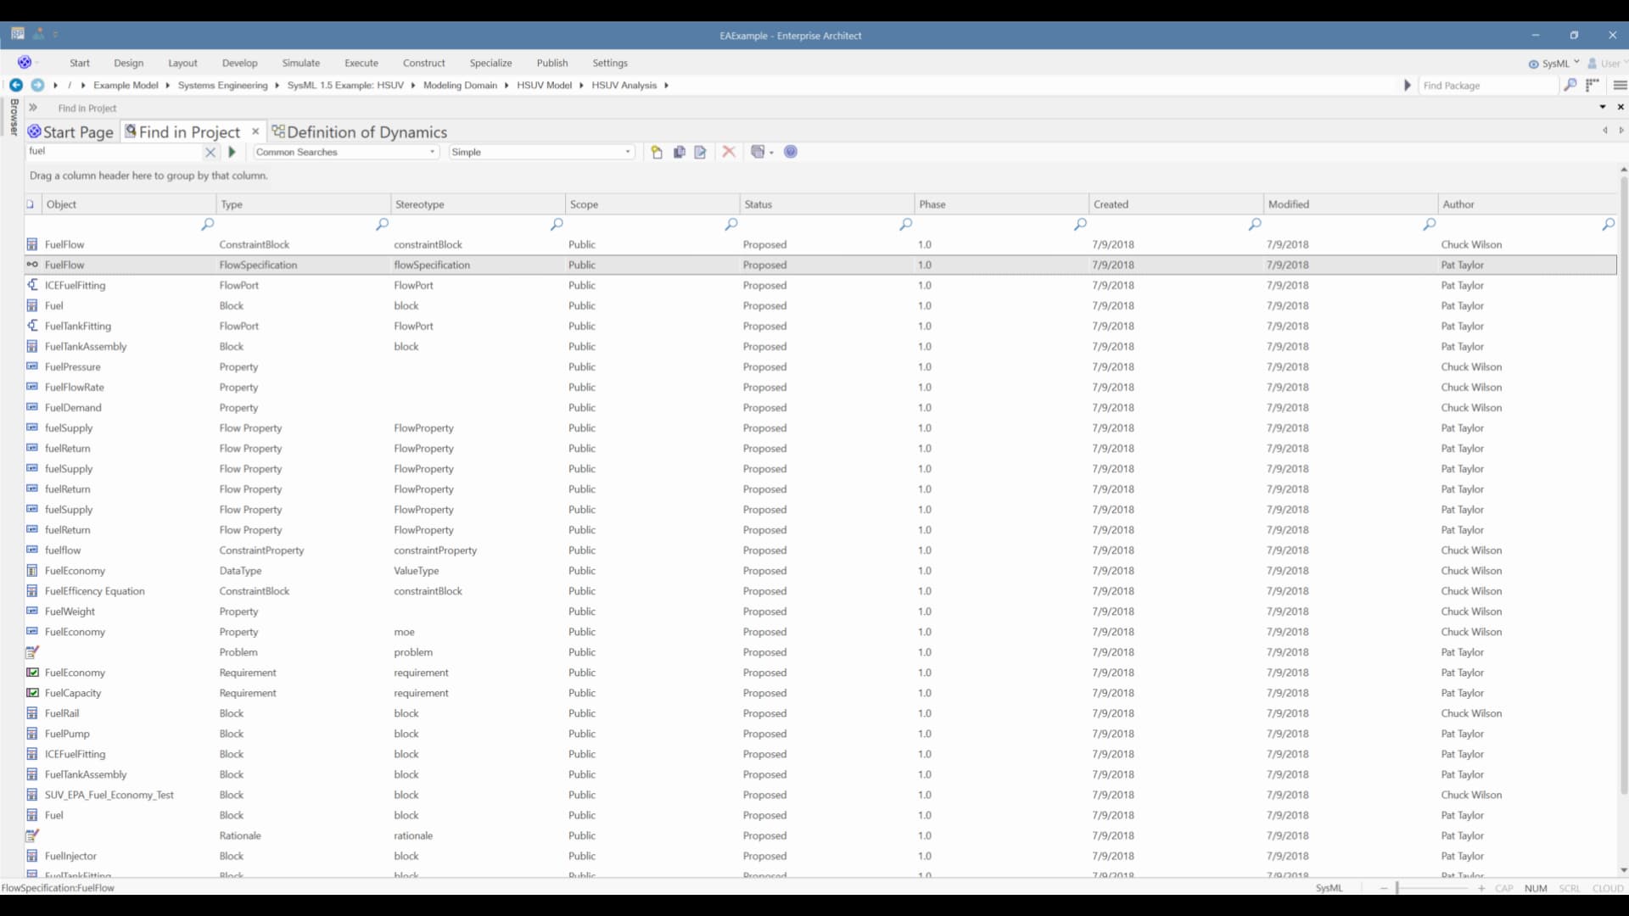
Task: Click the FuelFlow FlowSpecification row icon
Action: point(32,265)
